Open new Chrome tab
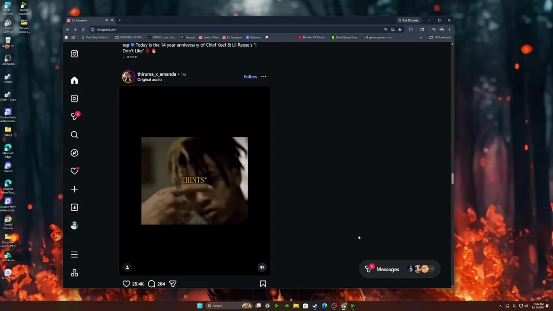Image resolution: width=553 pixels, height=311 pixels. click(120, 20)
